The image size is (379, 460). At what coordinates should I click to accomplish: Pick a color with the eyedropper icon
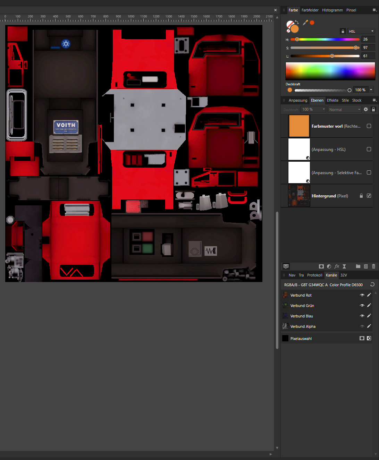[305, 23]
